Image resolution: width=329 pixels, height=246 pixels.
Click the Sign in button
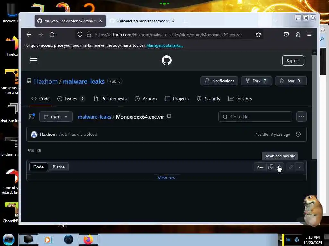[x=293, y=61]
